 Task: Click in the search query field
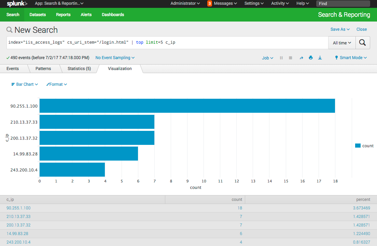pos(167,43)
